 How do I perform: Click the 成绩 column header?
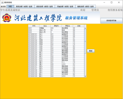tap(79, 26)
